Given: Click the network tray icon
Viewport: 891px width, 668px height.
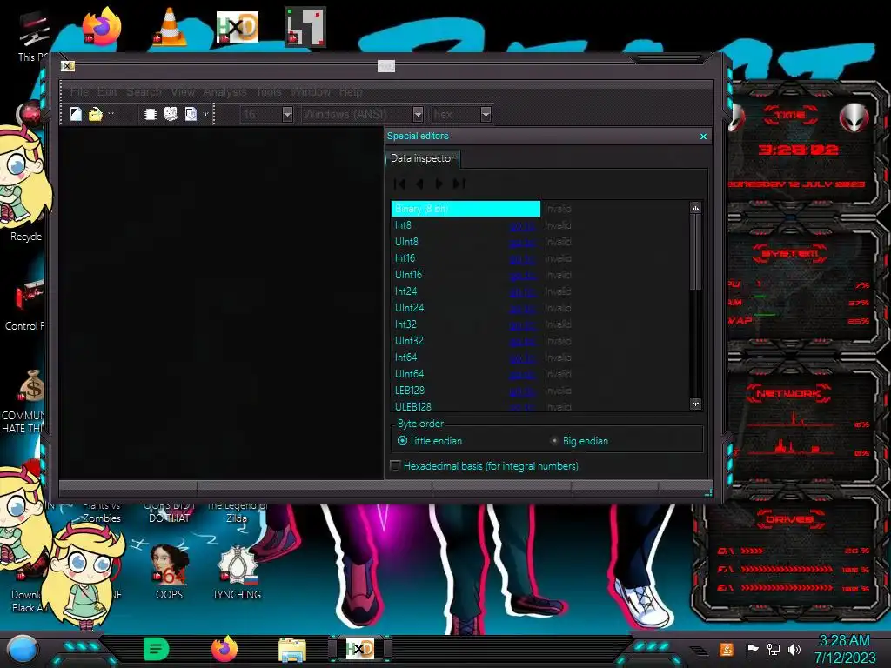Looking at the screenshot, I should click(774, 649).
